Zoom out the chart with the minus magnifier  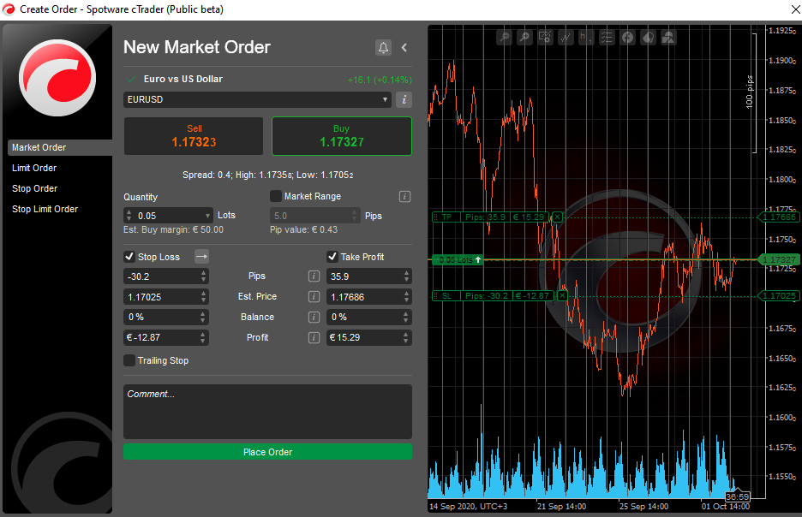click(x=505, y=38)
